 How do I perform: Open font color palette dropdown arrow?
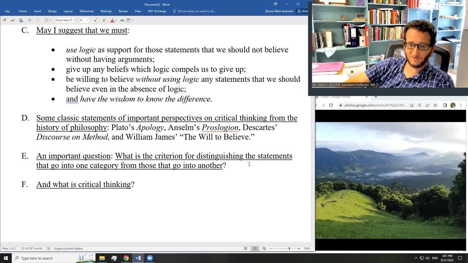pos(116,20)
